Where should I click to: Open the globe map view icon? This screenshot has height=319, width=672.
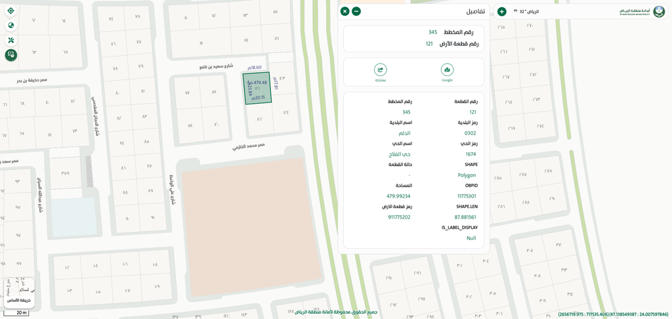tap(10, 26)
